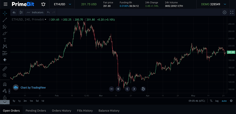This screenshot has width=236, height=114.
Task: Redo the chart action
Action: (x=53, y=12)
